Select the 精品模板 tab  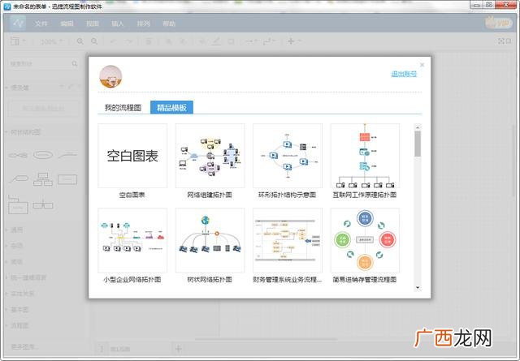click(x=171, y=108)
